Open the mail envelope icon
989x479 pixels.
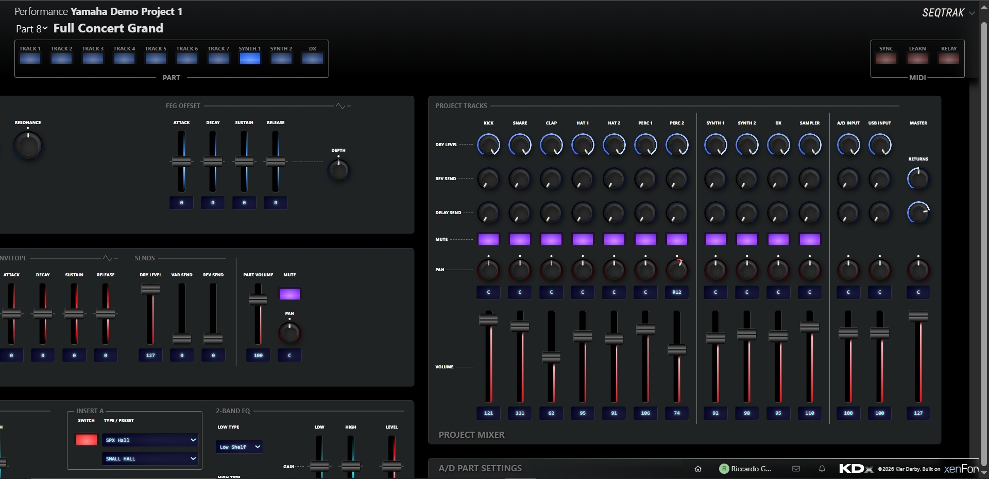coord(796,469)
